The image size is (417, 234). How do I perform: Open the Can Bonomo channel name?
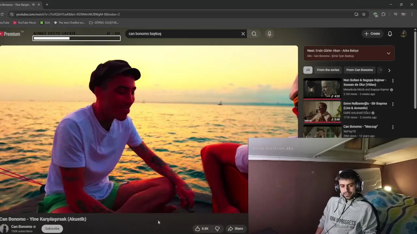[22, 227]
